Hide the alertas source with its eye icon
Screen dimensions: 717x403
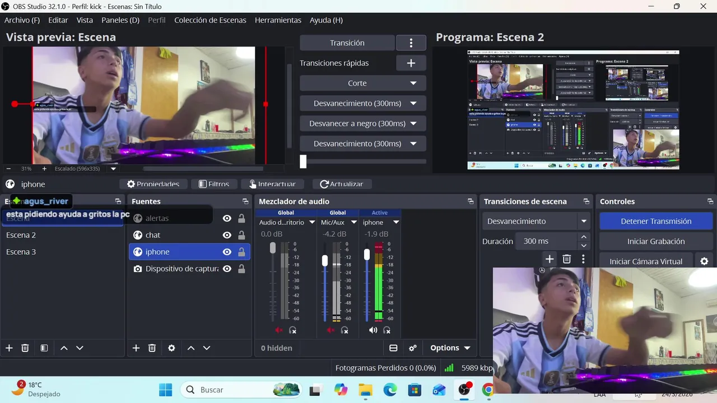227,218
